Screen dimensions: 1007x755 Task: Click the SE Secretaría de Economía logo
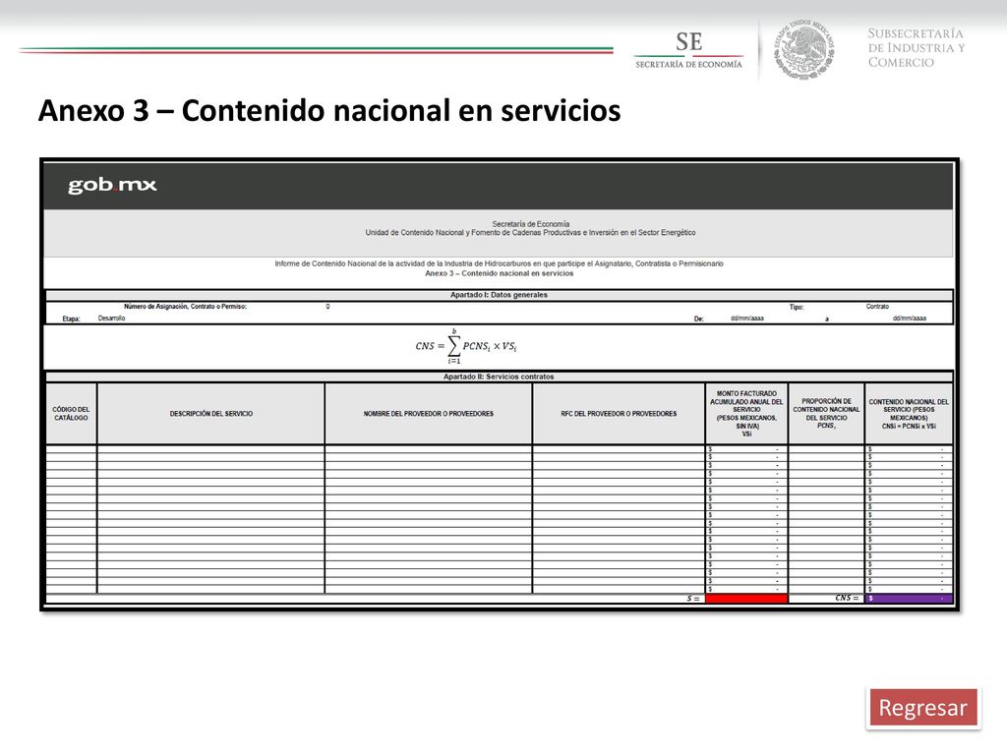(x=688, y=49)
